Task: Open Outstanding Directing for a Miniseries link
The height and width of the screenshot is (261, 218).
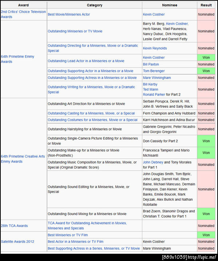Action: point(93,48)
